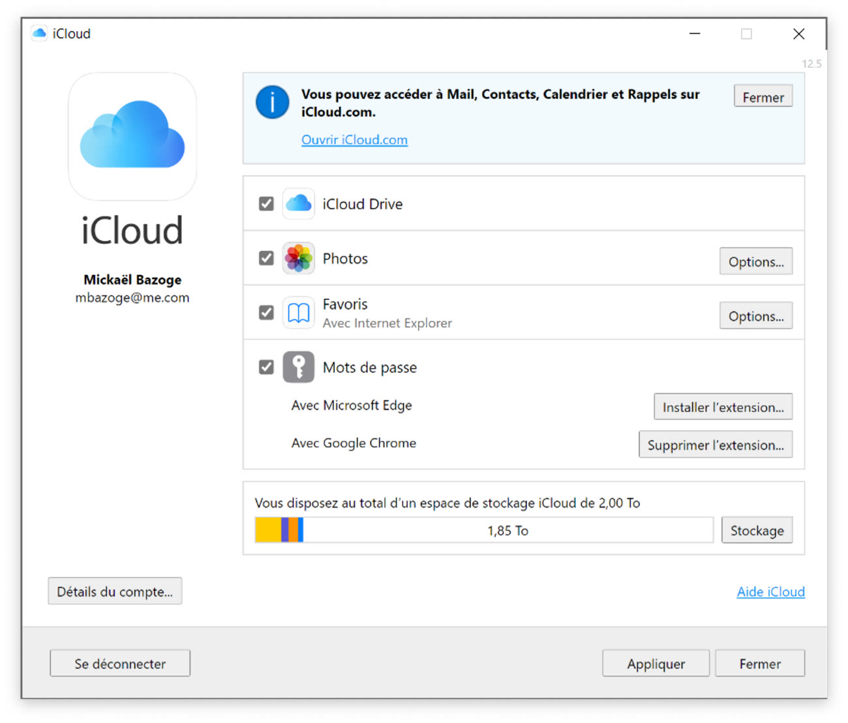Image resolution: width=848 pixels, height=723 pixels.
Task: Toggle the Mots de passe checkbox
Action: click(266, 367)
